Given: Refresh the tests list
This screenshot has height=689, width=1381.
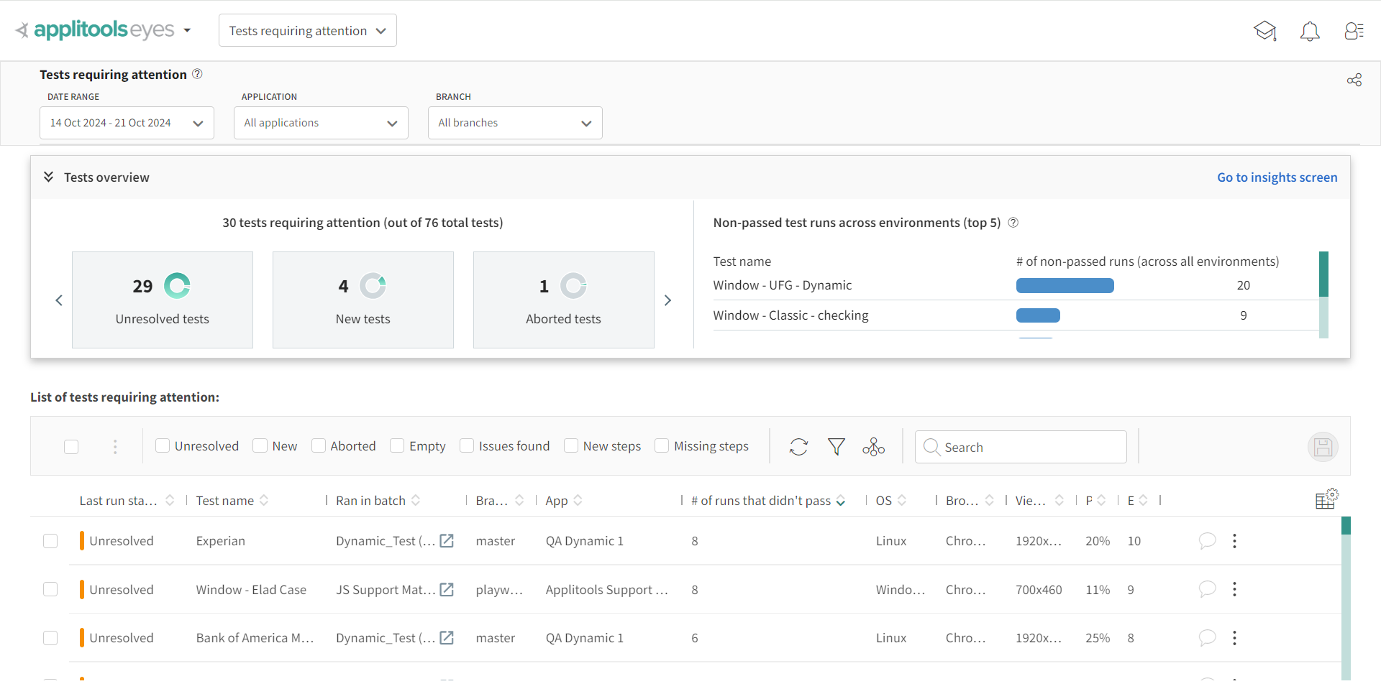Looking at the screenshot, I should pos(798,447).
